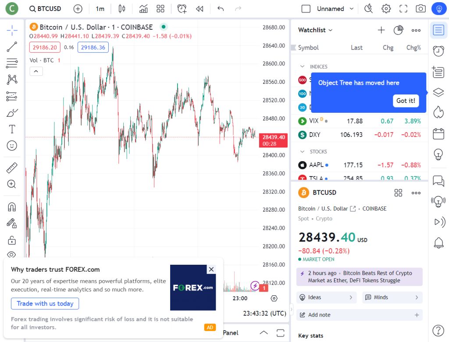Screen dimensions: 449x342
Task: Click the Got it! button
Action: coord(406,101)
